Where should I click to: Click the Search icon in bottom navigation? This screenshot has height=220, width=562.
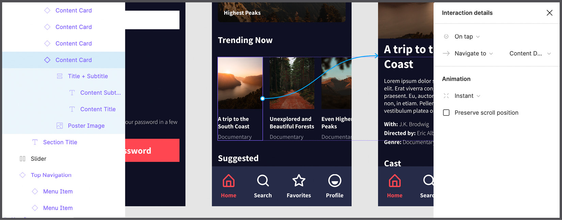263,181
